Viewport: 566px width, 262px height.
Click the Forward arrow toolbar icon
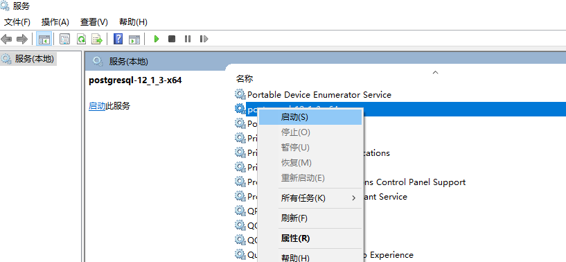click(22, 39)
